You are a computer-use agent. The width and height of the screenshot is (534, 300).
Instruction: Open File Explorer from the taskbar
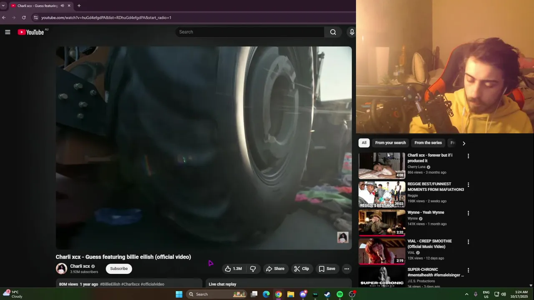tap(291, 294)
